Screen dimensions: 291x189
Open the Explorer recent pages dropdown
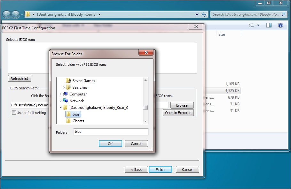click(22, 14)
